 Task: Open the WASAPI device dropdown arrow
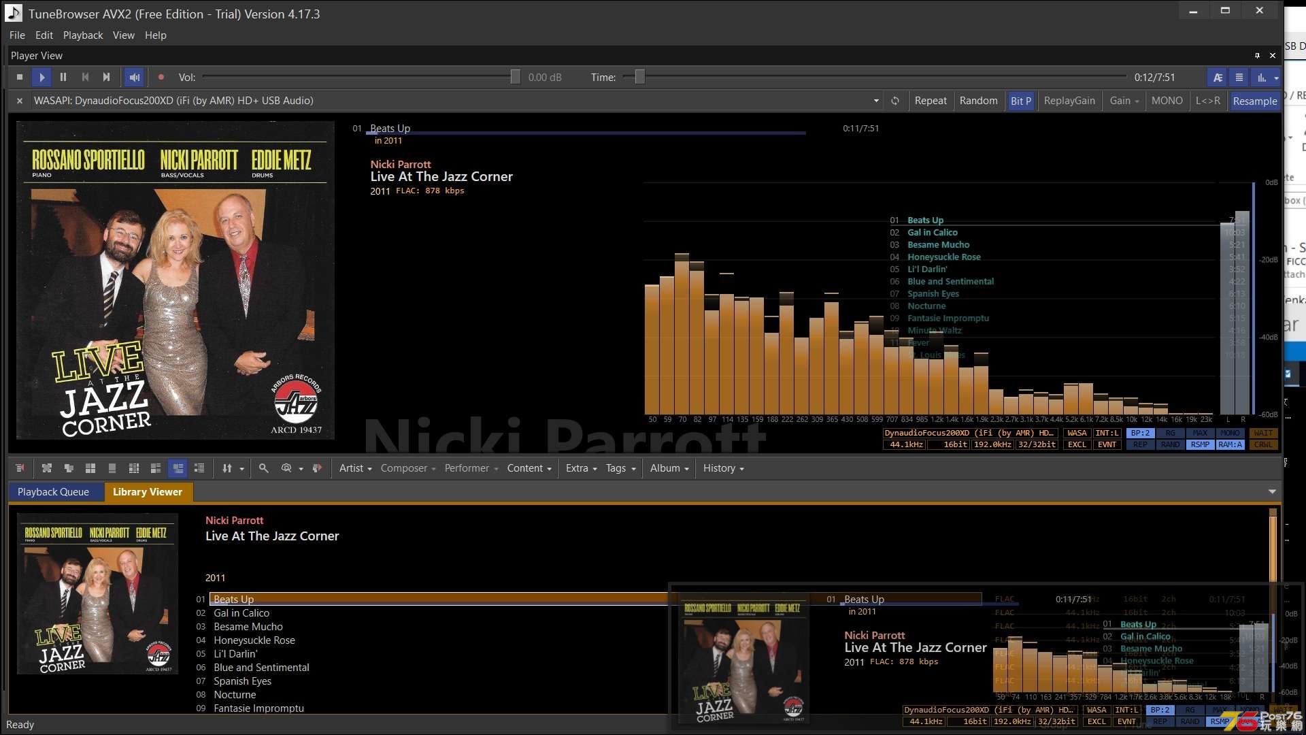876,101
